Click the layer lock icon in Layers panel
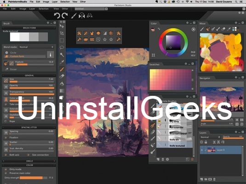Image resolution: width=246 pixels, height=184 pixels. (206, 142)
